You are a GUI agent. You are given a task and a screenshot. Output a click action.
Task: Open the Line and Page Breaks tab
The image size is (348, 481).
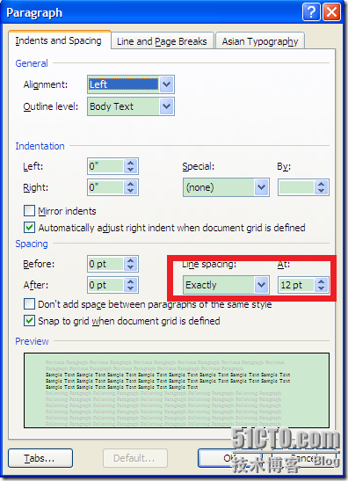pos(162,41)
